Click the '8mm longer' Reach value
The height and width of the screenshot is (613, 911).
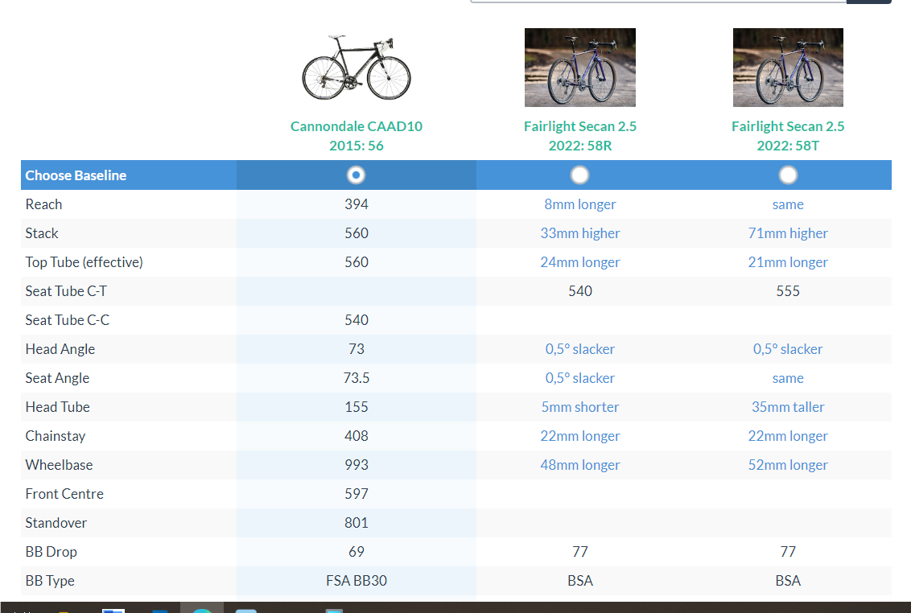[579, 204]
